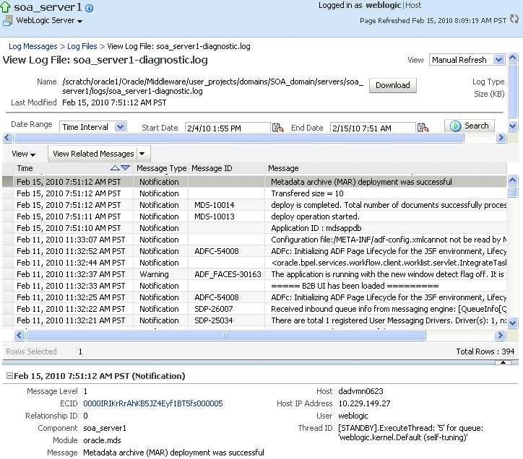The width and height of the screenshot is (523, 459).
Task: Click into the Start Date field
Action: pyautogui.click(x=228, y=128)
